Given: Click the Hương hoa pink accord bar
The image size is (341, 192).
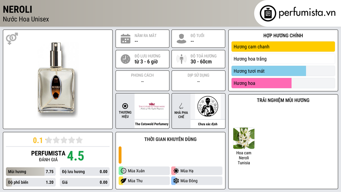Looking at the screenshot, I should (x=283, y=83).
